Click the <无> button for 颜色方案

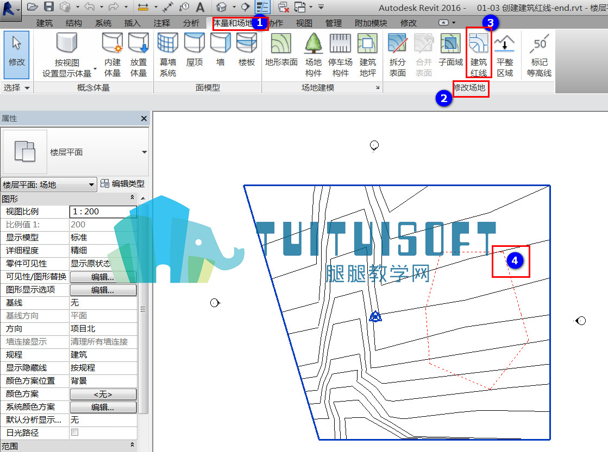pos(103,394)
